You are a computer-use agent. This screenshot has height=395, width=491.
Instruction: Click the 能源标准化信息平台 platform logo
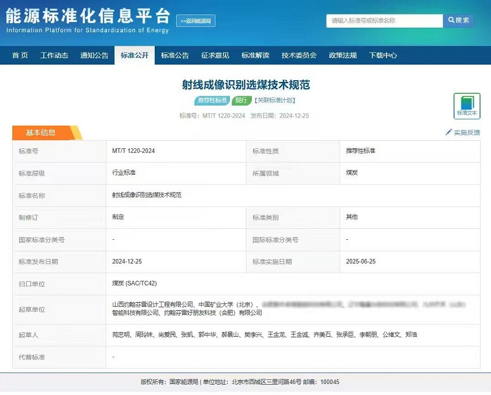[87, 17]
